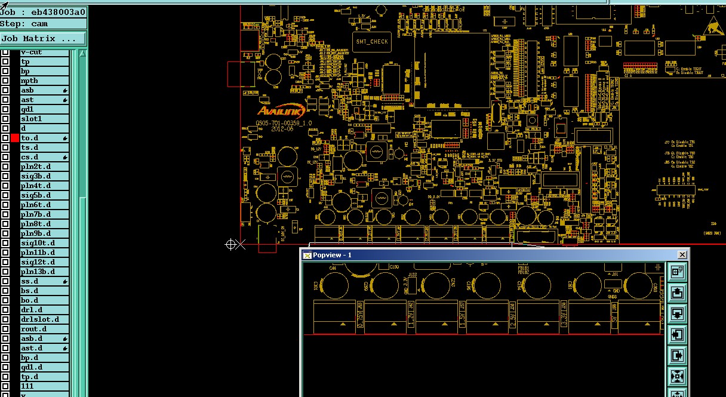Click the Step: cam label
Viewport: 726px width, 397px height.
(43, 24)
